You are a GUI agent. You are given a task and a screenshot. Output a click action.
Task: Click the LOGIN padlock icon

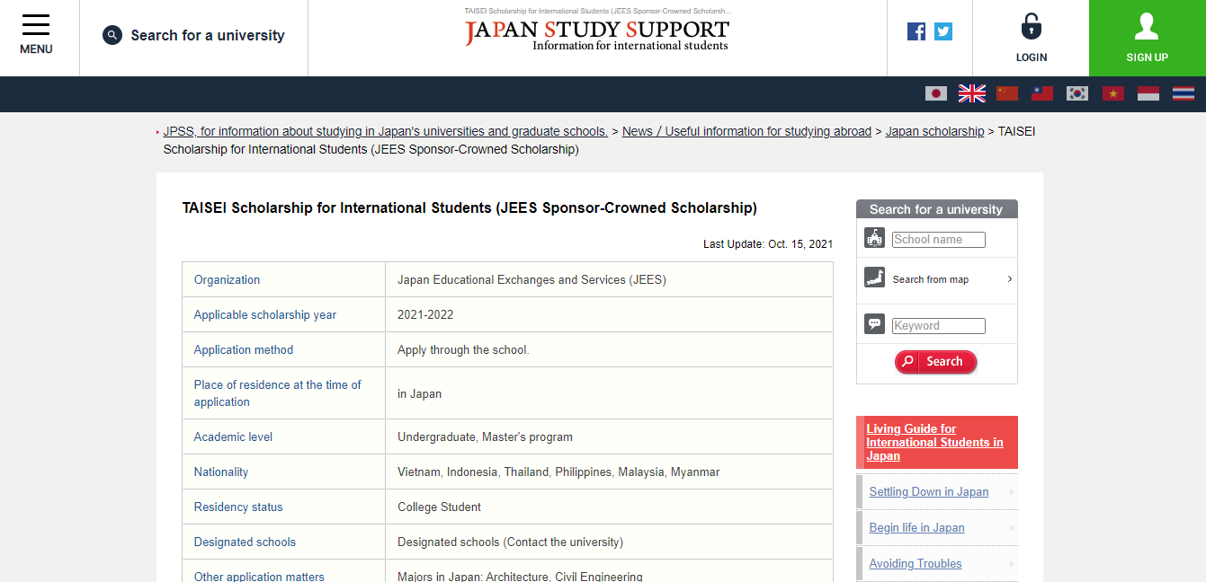(x=1032, y=27)
